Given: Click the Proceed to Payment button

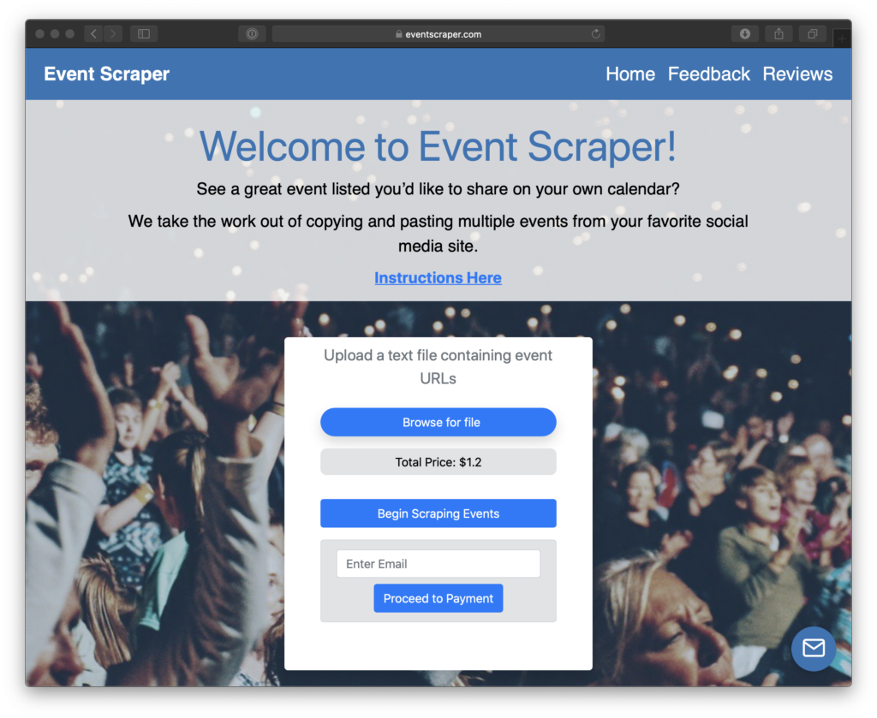Looking at the screenshot, I should pyautogui.click(x=438, y=598).
